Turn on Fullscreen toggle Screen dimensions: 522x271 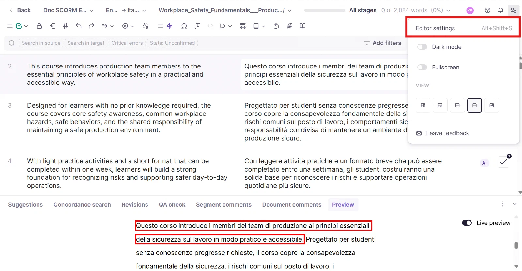[422, 67]
